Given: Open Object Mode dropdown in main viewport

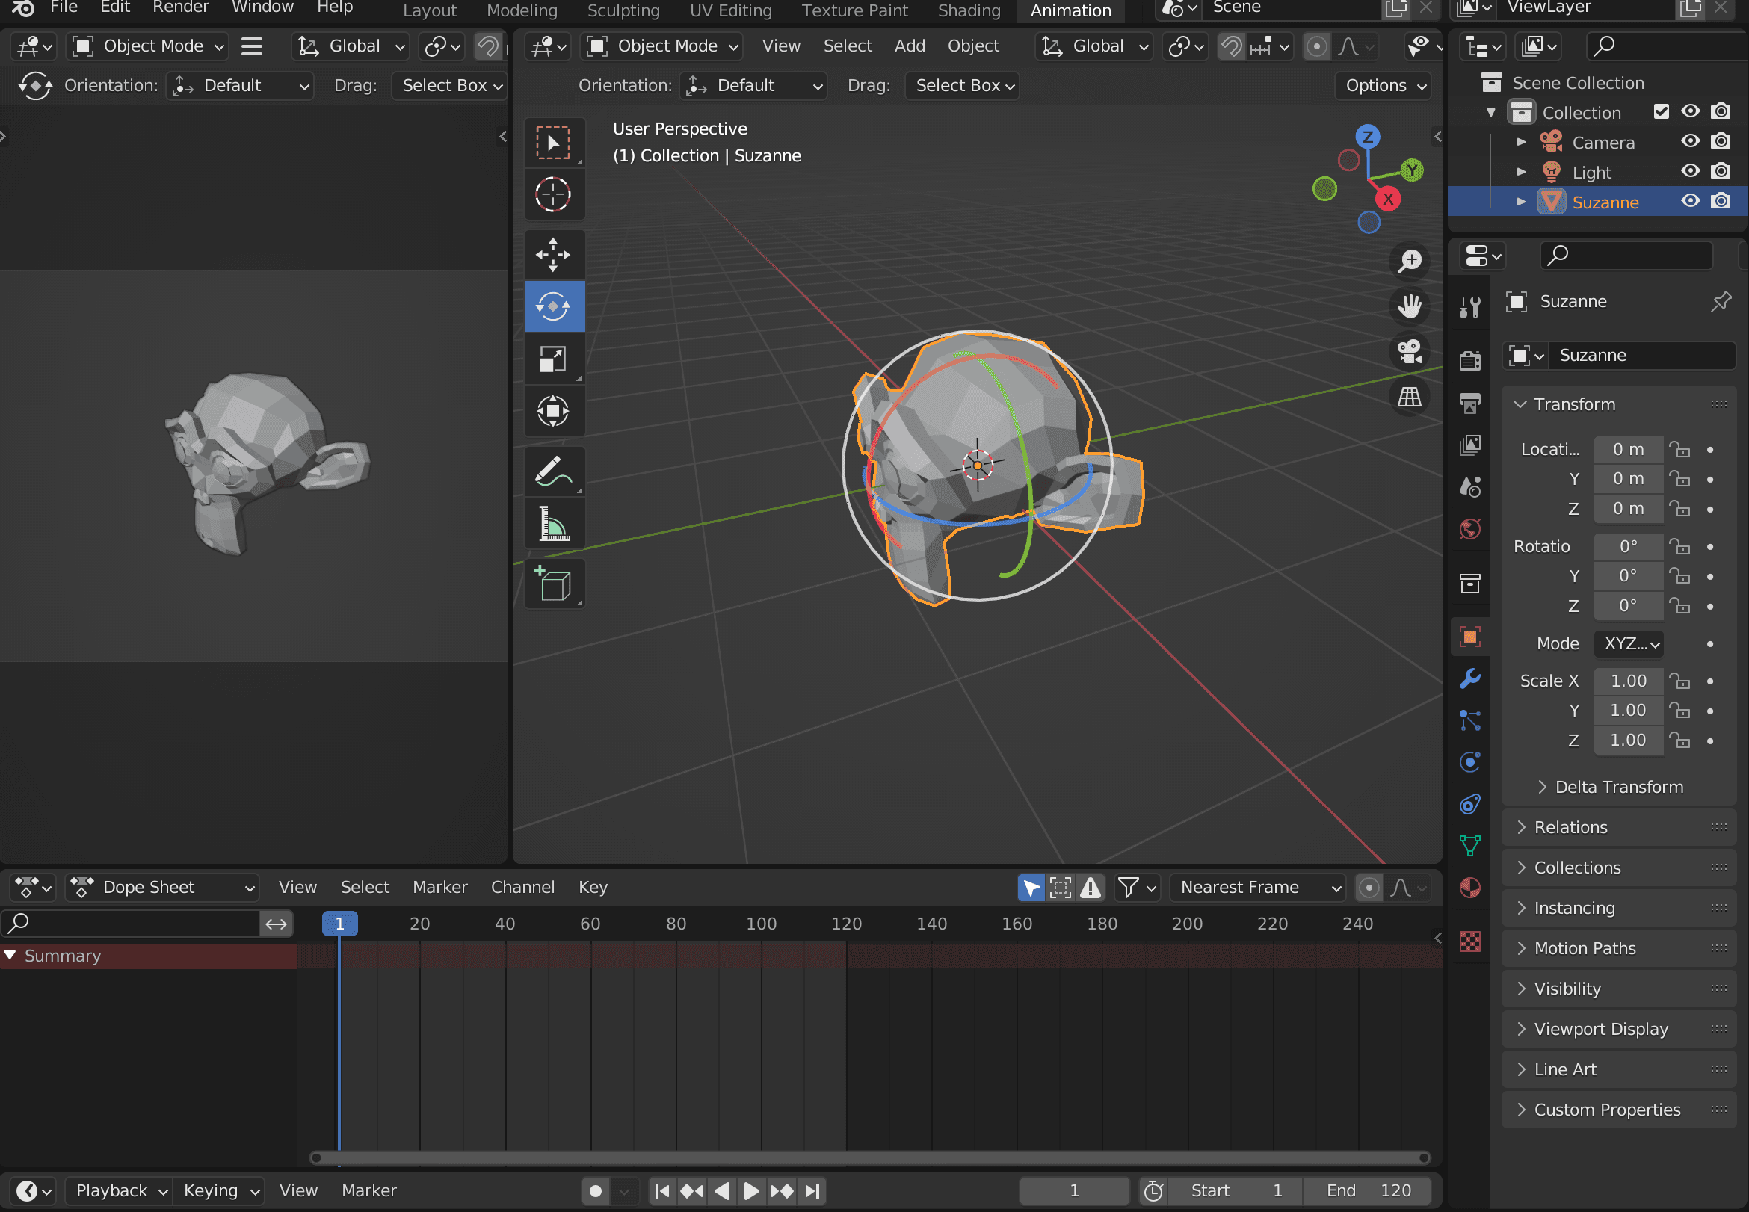Looking at the screenshot, I should click(x=661, y=46).
